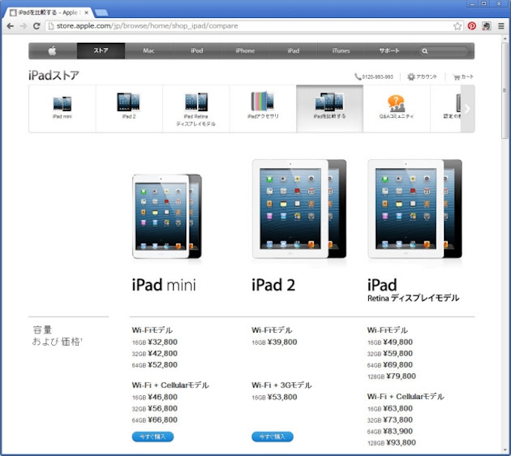511x456 pixels.
Task: Click the Apple logo in navigation bar
Action: pyautogui.click(x=53, y=51)
